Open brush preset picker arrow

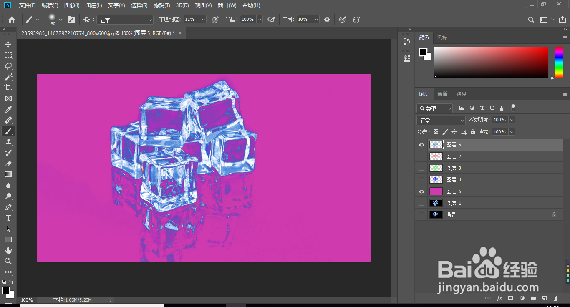click(61, 19)
